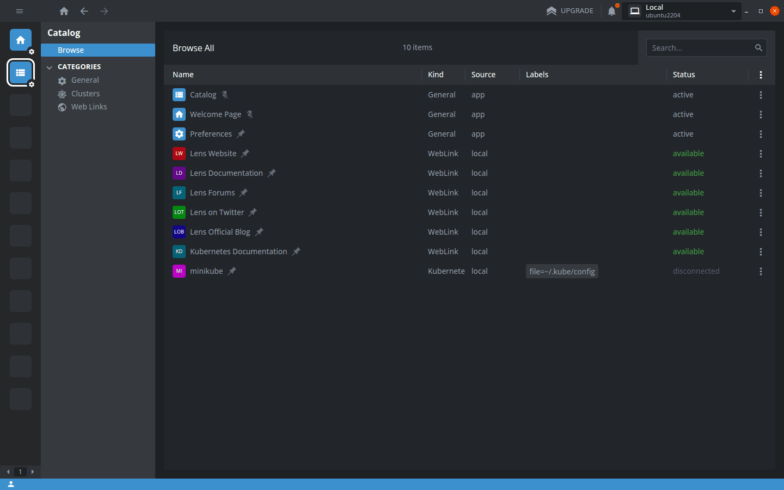Screen dimensions: 784x490
Task: Click the Home icon in the sidebar hotbar
Action: [x=20, y=40]
